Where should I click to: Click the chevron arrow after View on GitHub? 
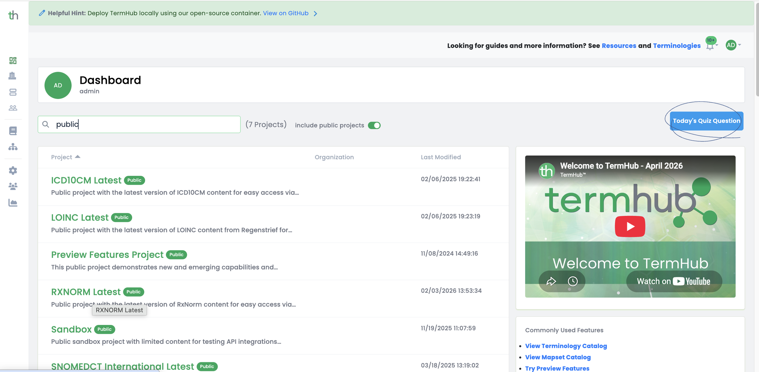(315, 13)
